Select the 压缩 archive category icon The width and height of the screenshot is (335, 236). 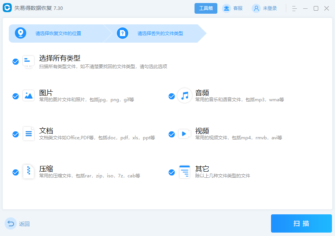(x=29, y=172)
